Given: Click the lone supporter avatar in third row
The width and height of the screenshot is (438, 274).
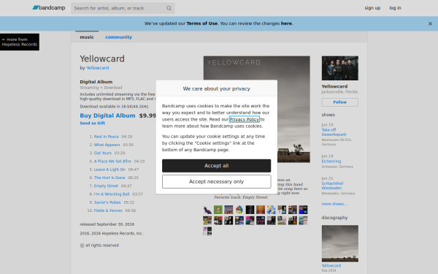Looking at the screenshot, I should pos(207,231).
